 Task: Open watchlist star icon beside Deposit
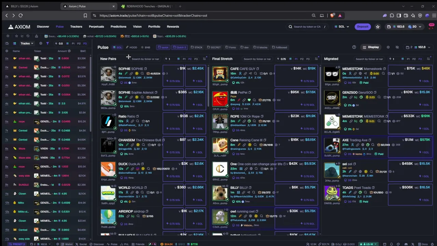[x=378, y=27]
